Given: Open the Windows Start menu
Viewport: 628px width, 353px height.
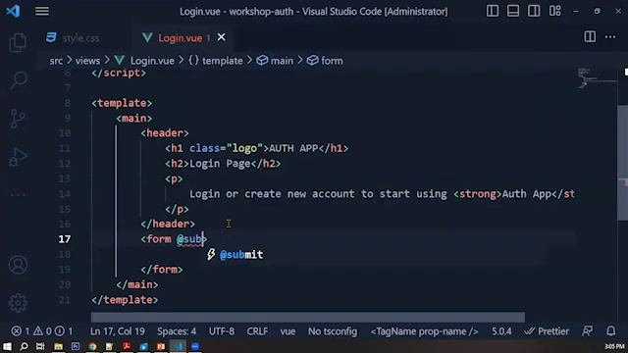Looking at the screenshot, I should [7, 346].
